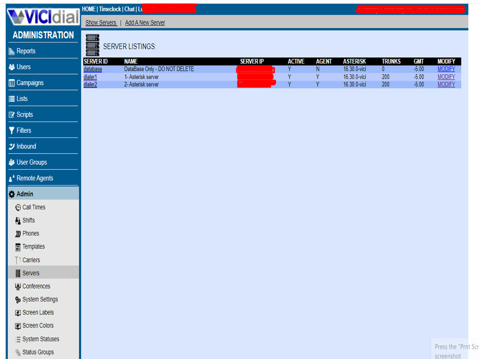Open the Chat menu entry
This screenshot has width=479, height=359.
coord(129,9)
